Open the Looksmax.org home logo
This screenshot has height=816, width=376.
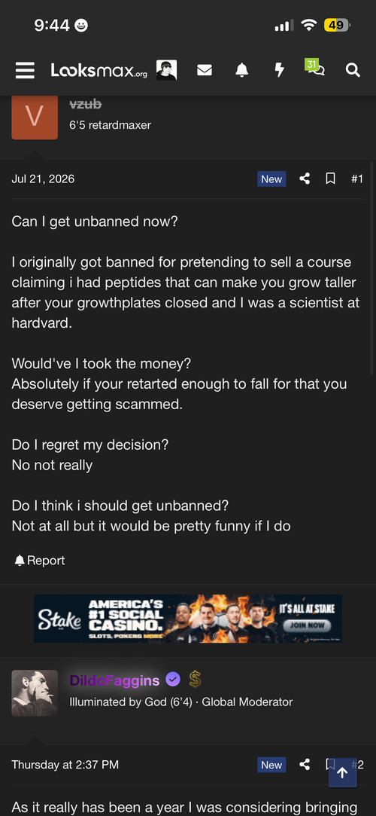99,70
